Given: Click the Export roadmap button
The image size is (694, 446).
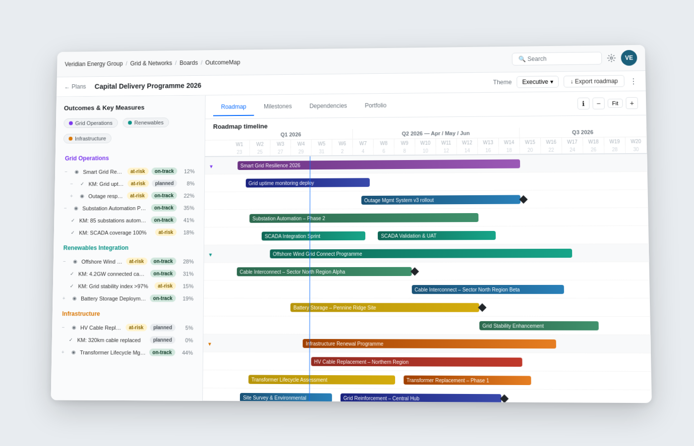Looking at the screenshot, I should (593, 81).
